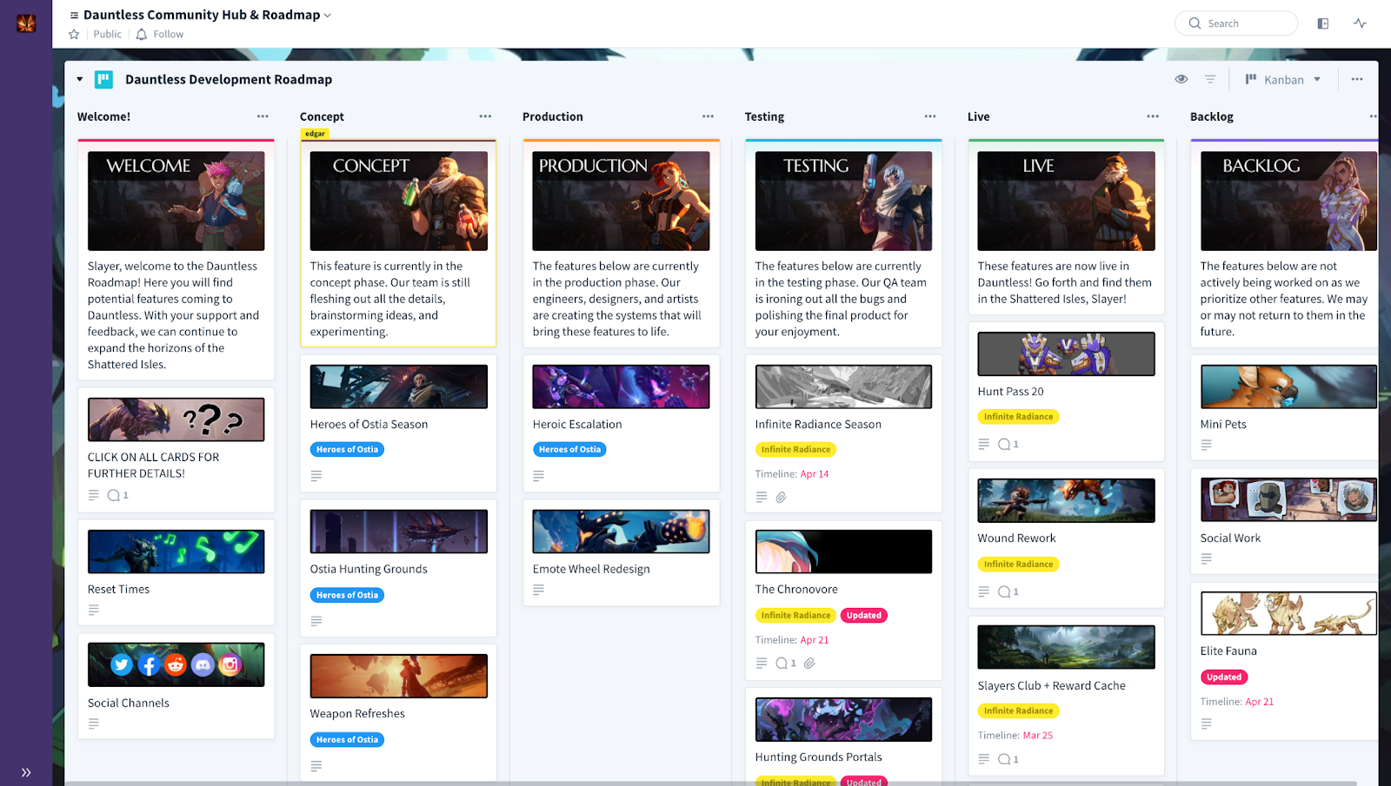The width and height of the screenshot is (1391, 786).
Task: Click comment icon on Wound Rework card
Action: point(1004,591)
